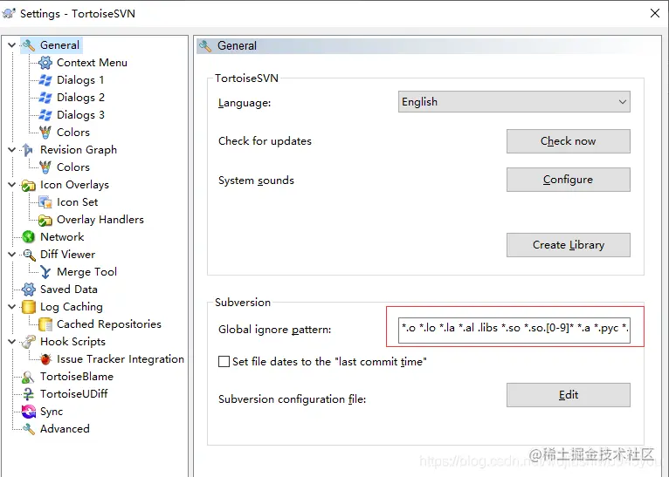The image size is (669, 477).
Task: Click the TortoiseBlame icon
Action: pyautogui.click(x=28, y=377)
